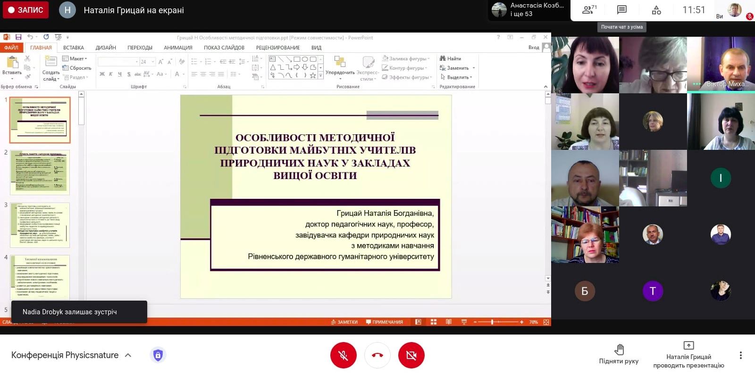Click the ЗАПИС recording indicator button
This screenshot has height=376, width=755.
point(26,10)
